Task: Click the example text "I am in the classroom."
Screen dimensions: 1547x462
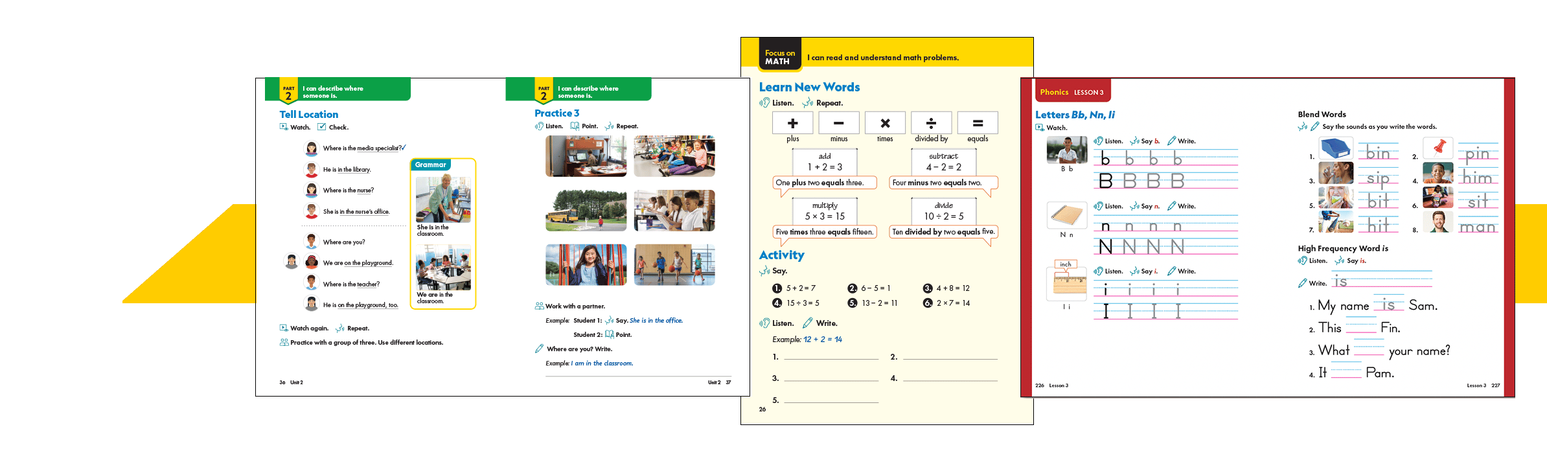Action: tap(602, 364)
